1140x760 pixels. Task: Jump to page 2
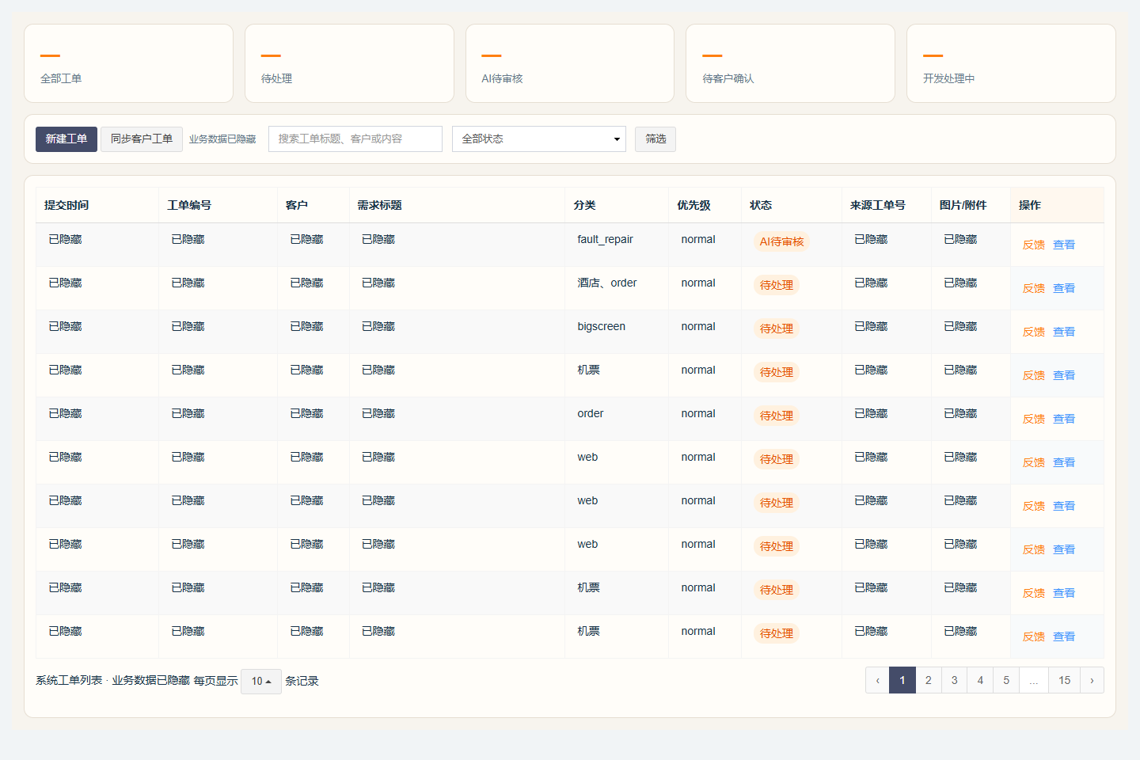929,680
